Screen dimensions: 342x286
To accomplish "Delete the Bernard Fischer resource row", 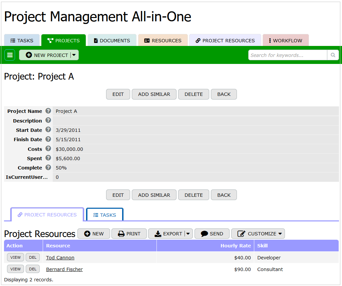I will pyautogui.click(x=33, y=269).
